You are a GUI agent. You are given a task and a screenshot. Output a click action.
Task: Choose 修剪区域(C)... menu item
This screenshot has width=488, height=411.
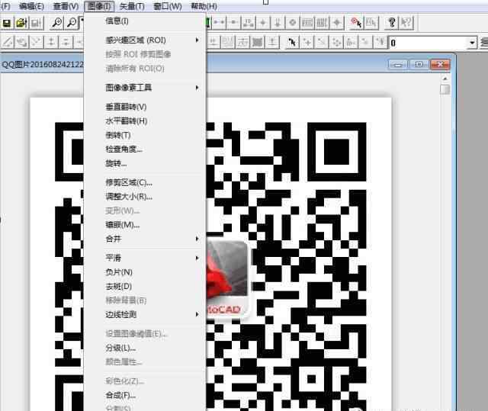(144, 182)
